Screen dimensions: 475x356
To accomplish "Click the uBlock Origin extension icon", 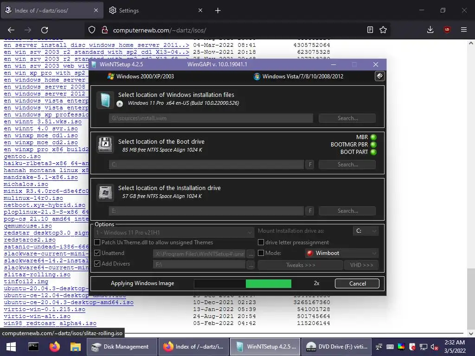I will [447, 30].
